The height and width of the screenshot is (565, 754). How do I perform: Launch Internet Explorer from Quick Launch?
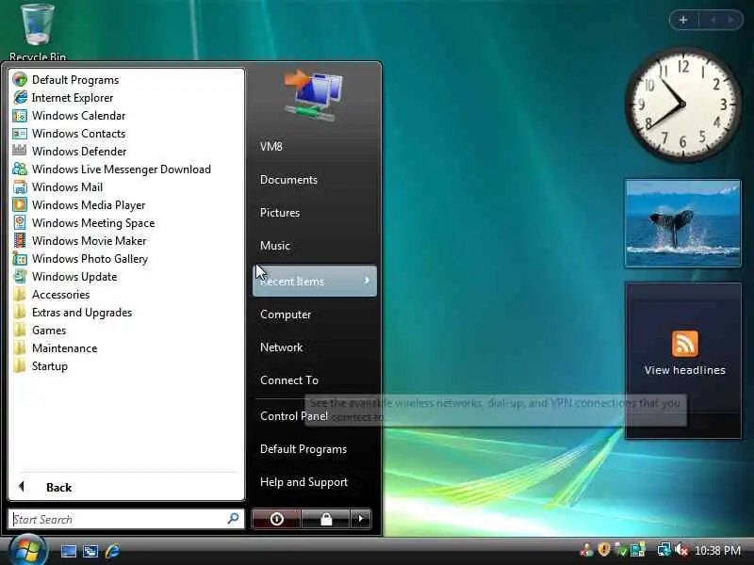click(x=112, y=551)
